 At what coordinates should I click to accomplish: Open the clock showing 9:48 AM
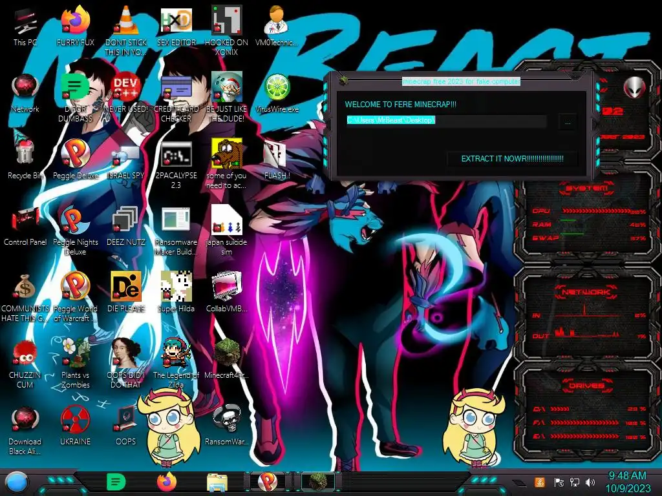pyautogui.click(x=627, y=482)
